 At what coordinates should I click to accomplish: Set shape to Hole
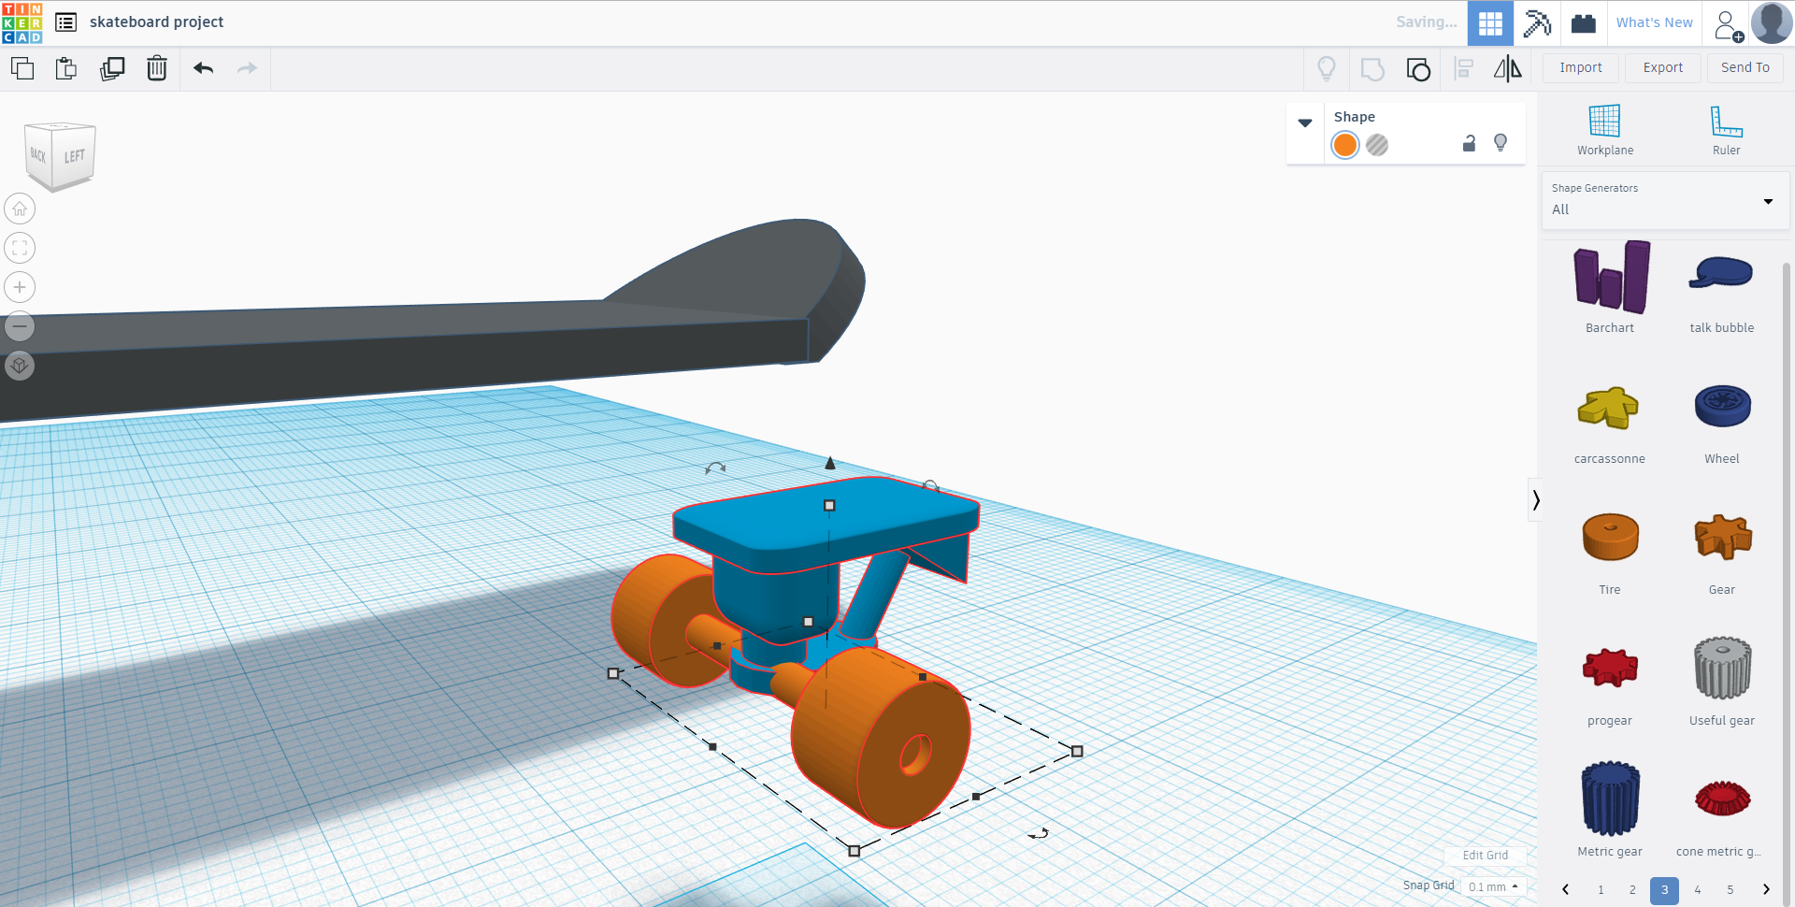click(1377, 145)
